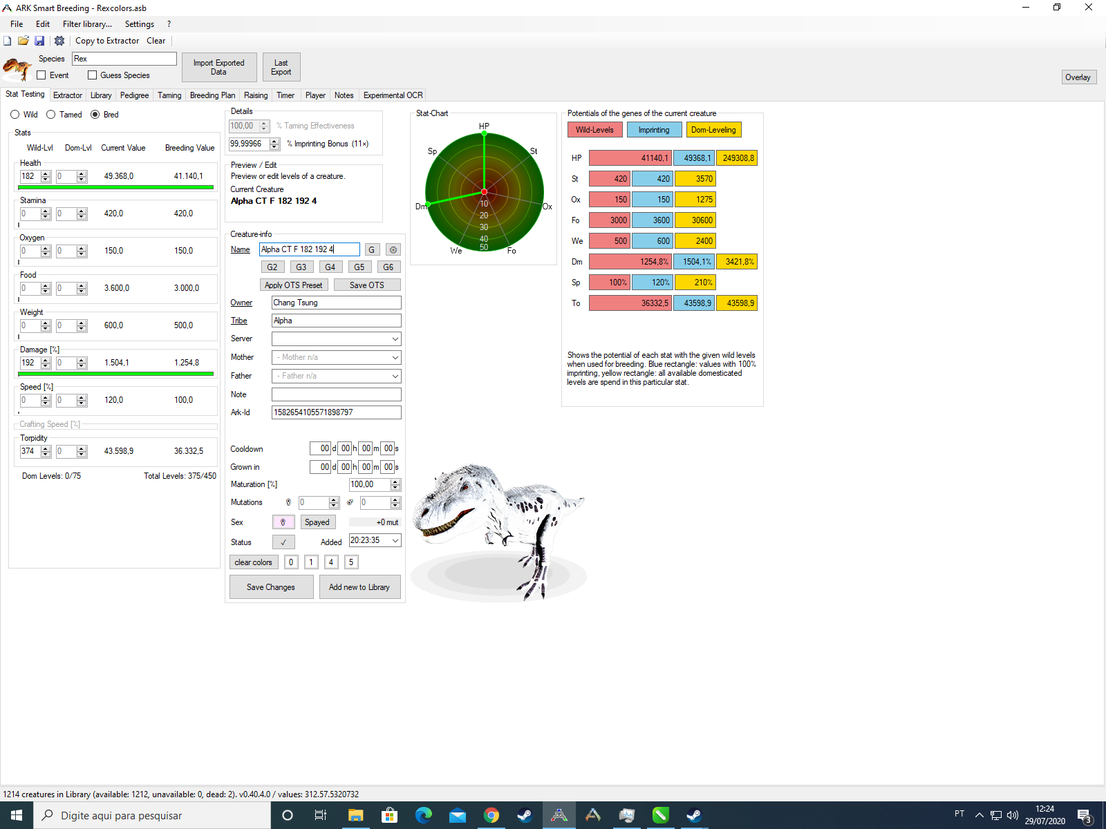Open Task View in the taskbar
Viewport: 1106px width, 829px height.
pyautogui.click(x=321, y=815)
